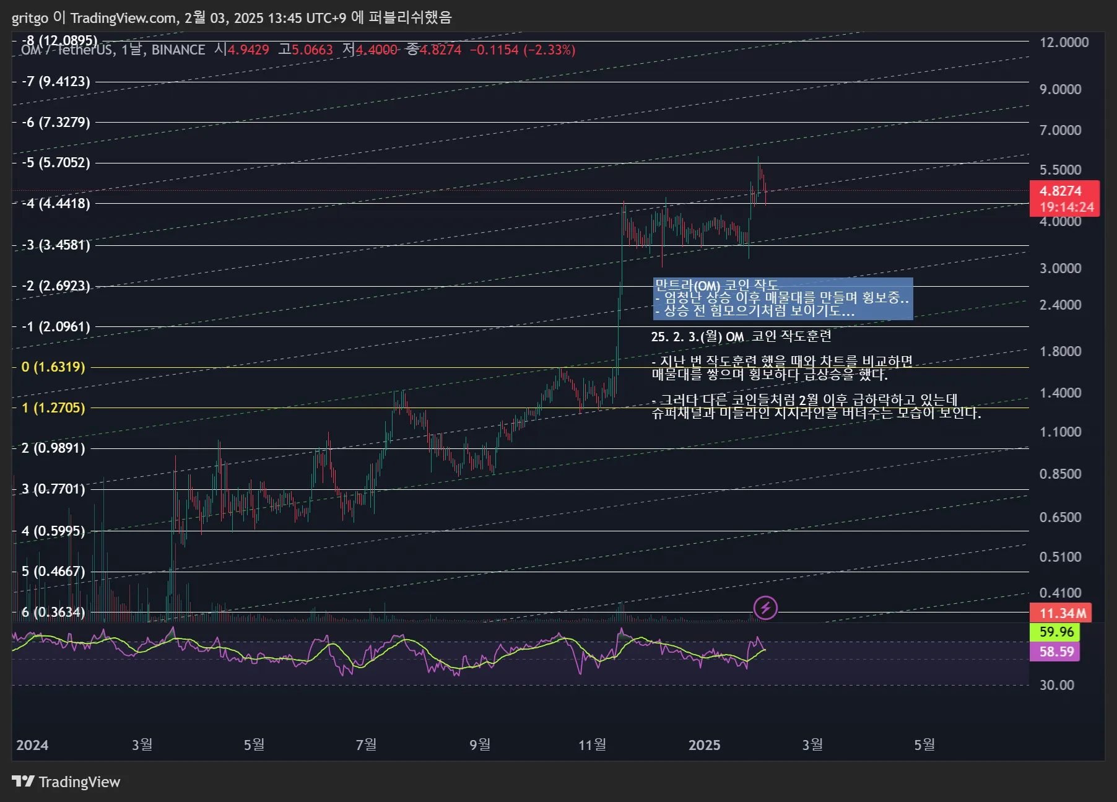This screenshot has width=1117, height=802.
Task: Click the 3.0000 price axis label
Action: tap(1060, 268)
